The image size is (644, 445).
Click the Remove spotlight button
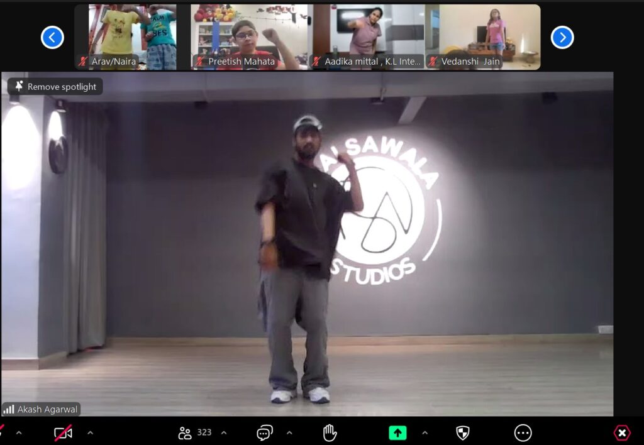(55, 87)
